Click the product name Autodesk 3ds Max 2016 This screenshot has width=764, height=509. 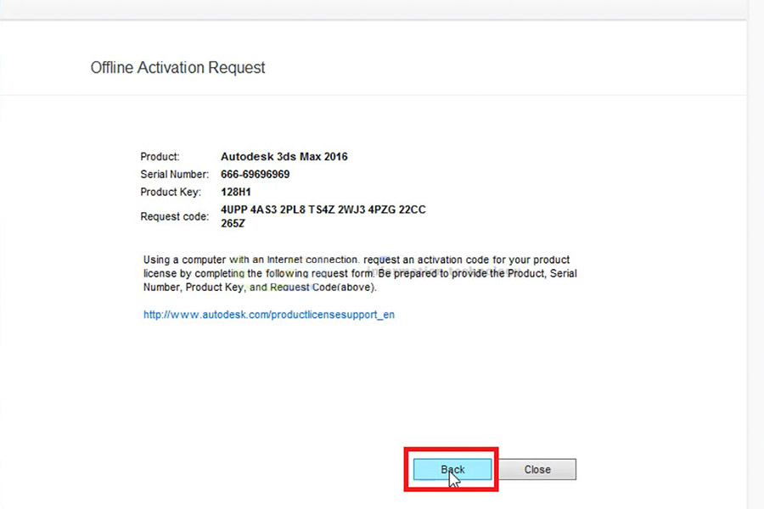(x=284, y=157)
